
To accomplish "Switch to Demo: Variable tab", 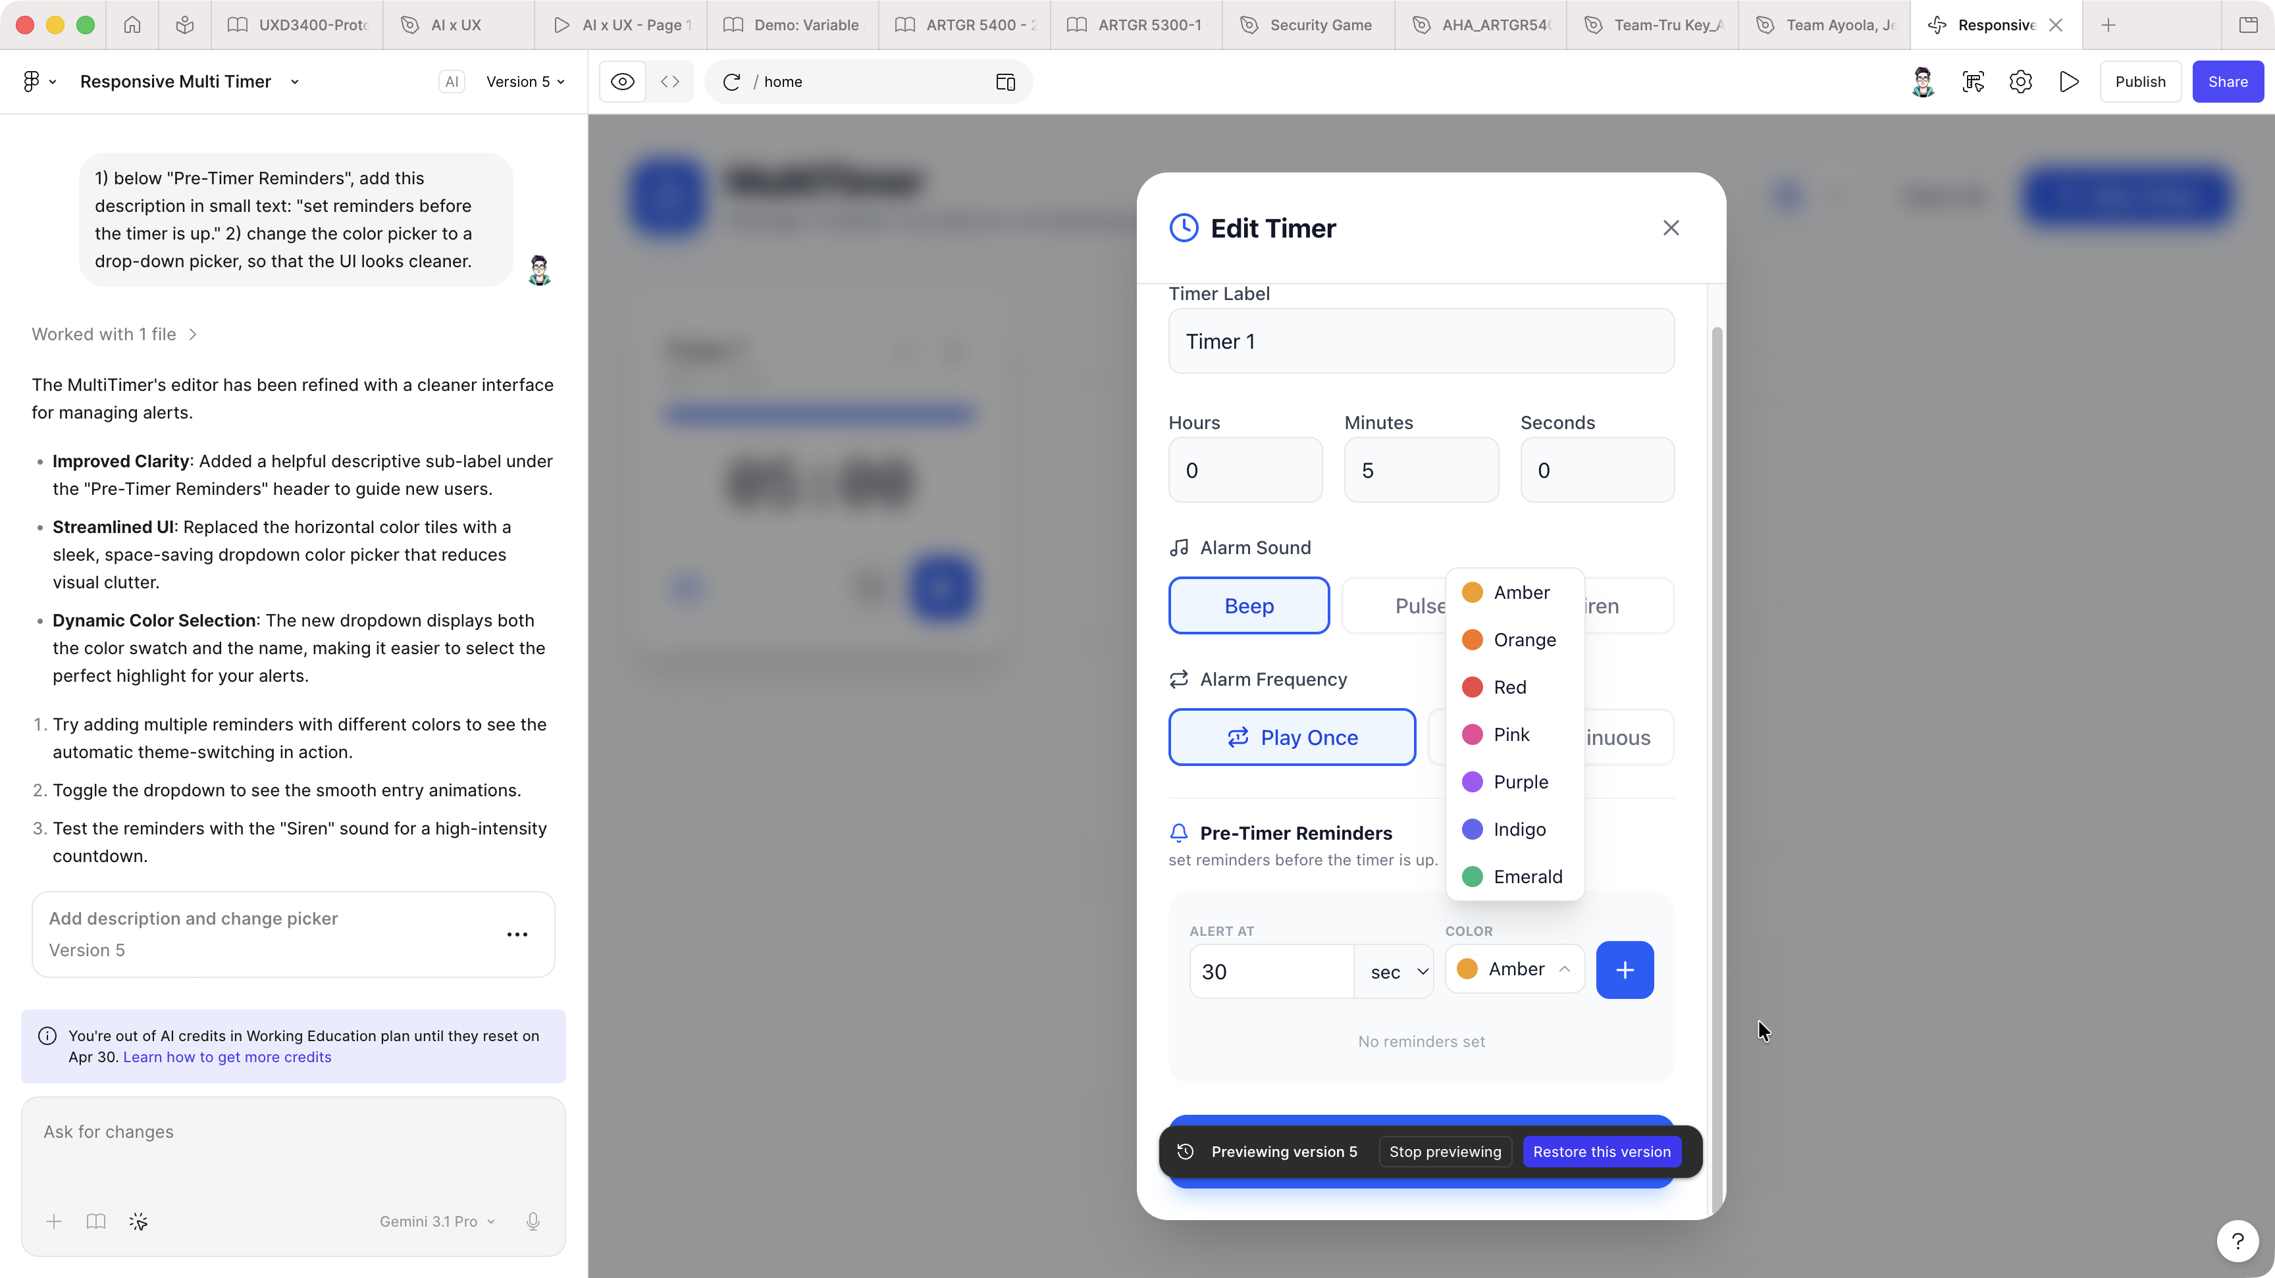I will coord(792,25).
